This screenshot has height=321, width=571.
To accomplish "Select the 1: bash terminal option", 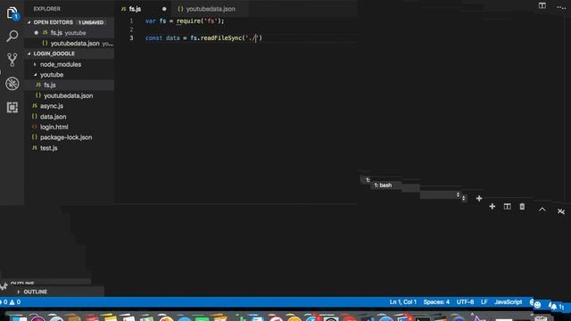I will click(383, 185).
